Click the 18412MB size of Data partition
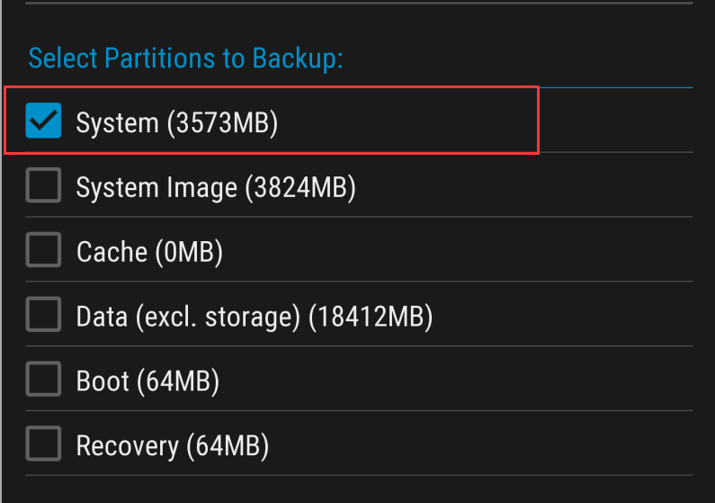The width and height of the screenshot is (715, 503). tap(371, 317)
